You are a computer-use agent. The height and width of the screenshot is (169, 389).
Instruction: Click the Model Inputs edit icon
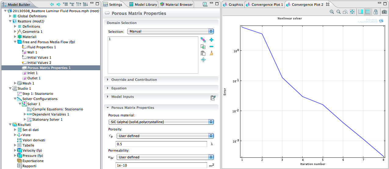click(213, 98)
